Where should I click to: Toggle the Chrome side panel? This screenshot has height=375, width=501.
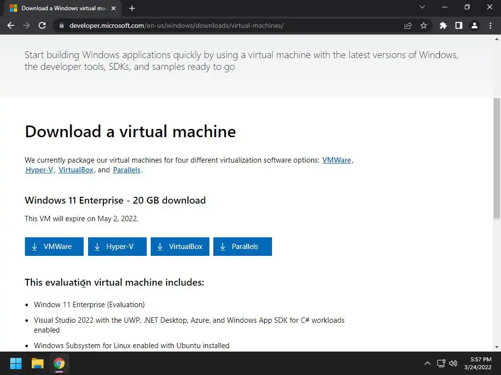coord(459,25)
